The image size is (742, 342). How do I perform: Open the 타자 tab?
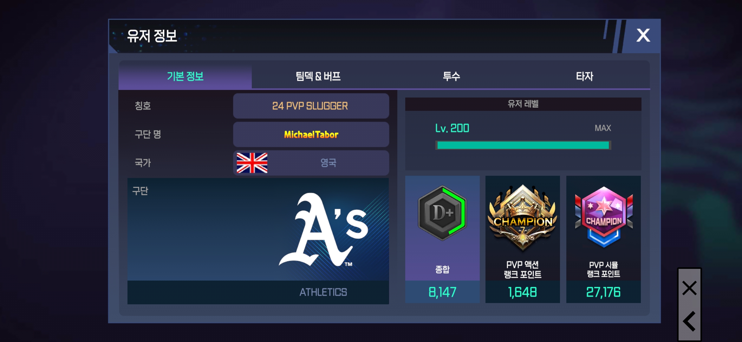(x=584, y=76)
